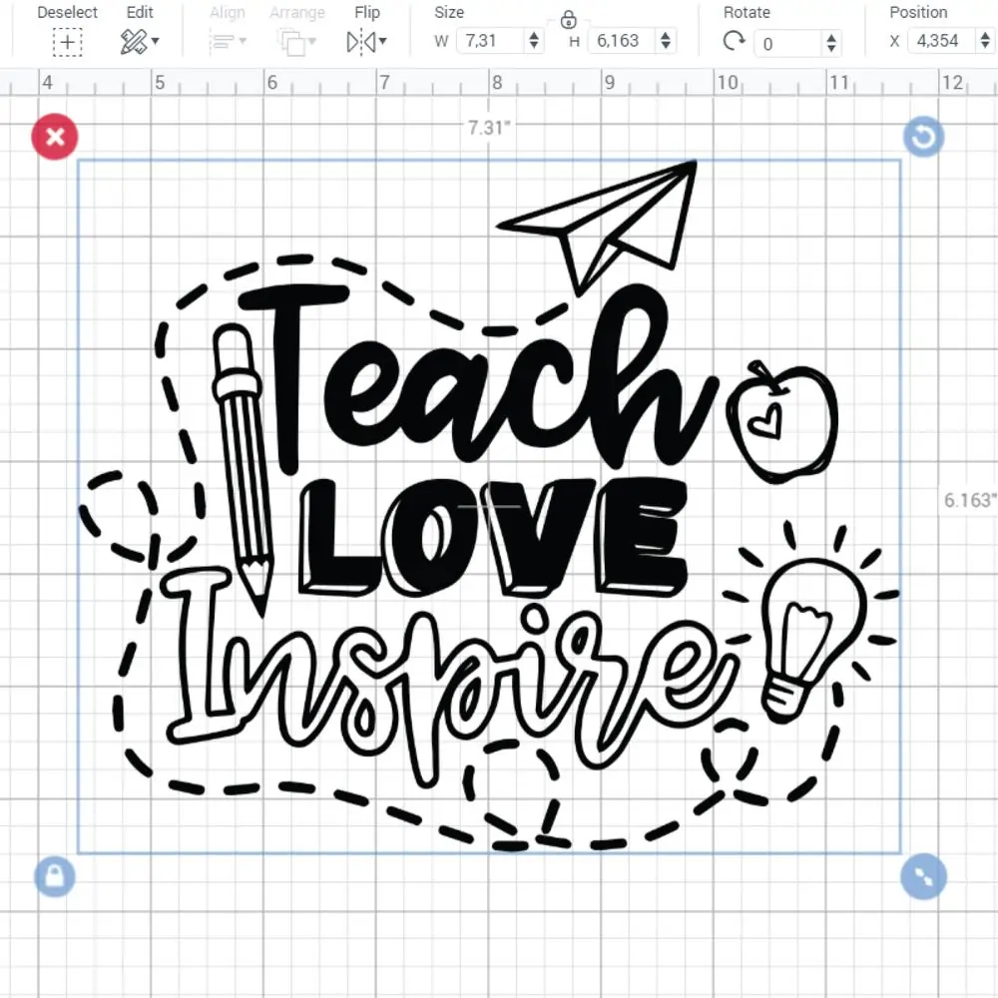Viewport: 998px width, 998px height.
Task: Click the 6.163" height dimension label
Action: tap(970, 500)
